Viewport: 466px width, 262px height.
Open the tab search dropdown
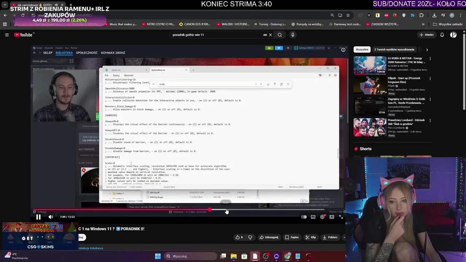point(5,5)
